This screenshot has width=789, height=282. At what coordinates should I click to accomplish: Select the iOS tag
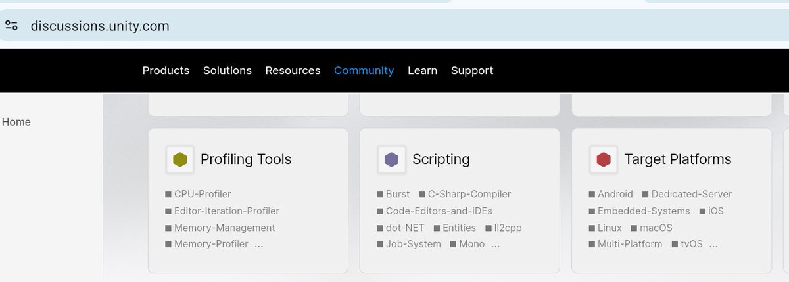coord(711,211)
